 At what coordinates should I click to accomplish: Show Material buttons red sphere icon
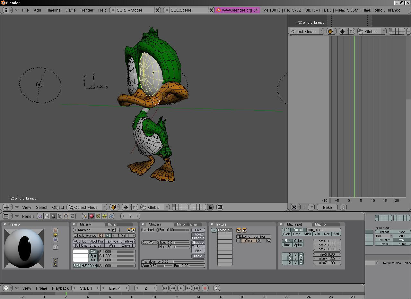tap(92, 216)
